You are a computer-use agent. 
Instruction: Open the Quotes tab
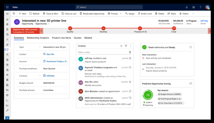click(78, 38)
